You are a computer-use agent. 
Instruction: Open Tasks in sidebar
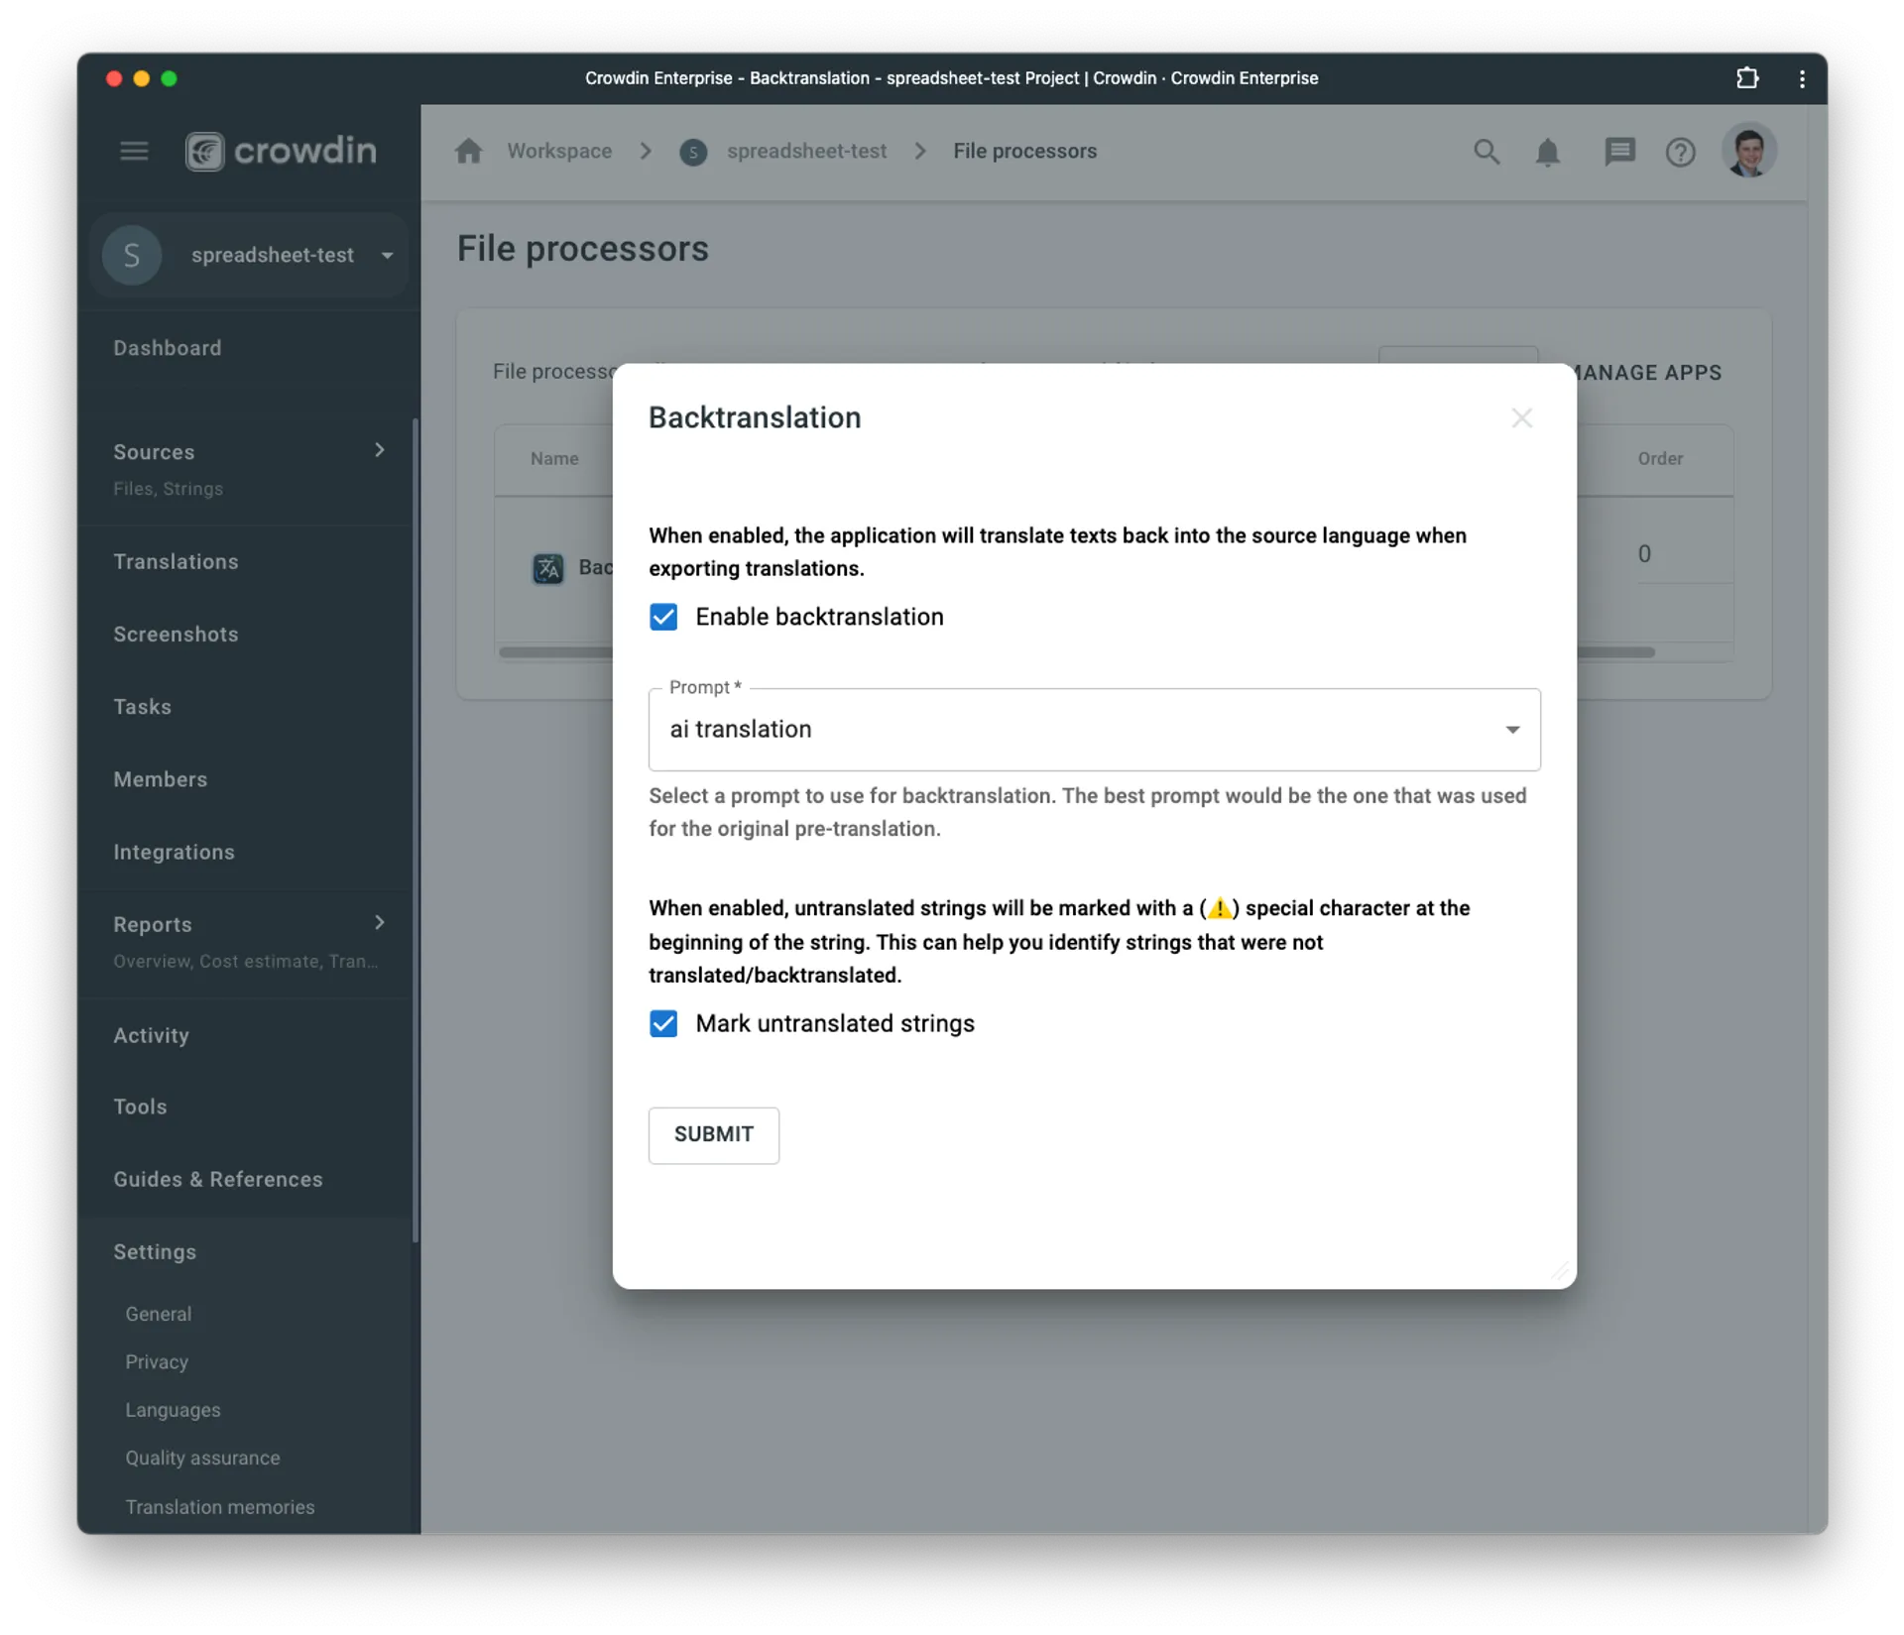pos(142,707)
